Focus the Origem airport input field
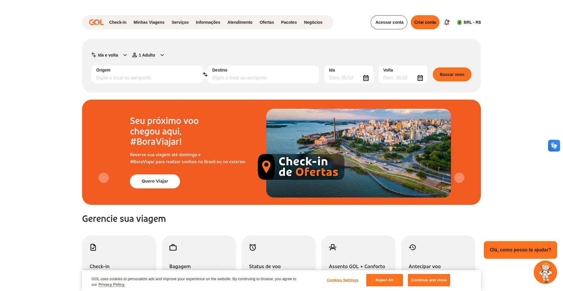563x291 pixels. click(x=147, y=74)
